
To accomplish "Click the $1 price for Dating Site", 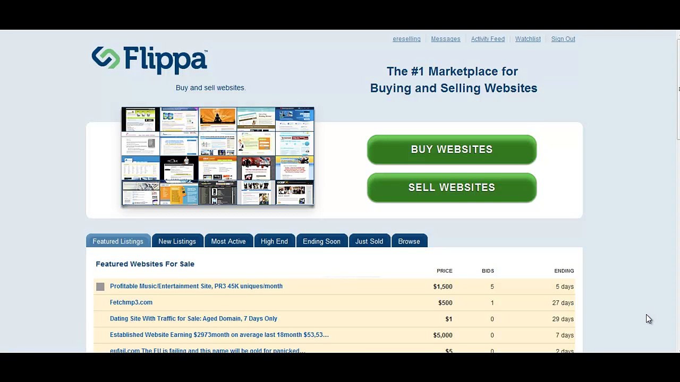I will click(449, 319).
